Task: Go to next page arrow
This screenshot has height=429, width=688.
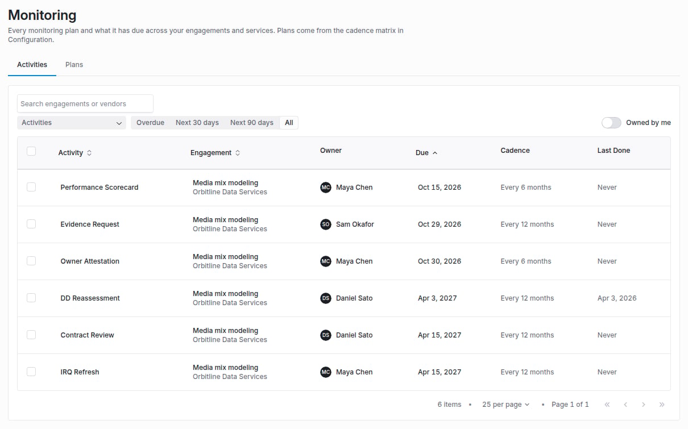Action: coord(644,405)
